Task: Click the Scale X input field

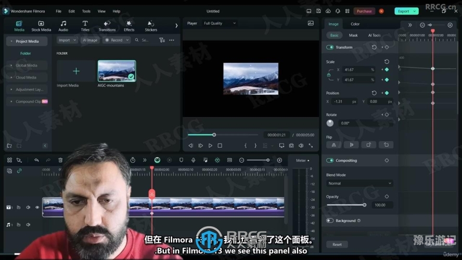Action: 358,70
